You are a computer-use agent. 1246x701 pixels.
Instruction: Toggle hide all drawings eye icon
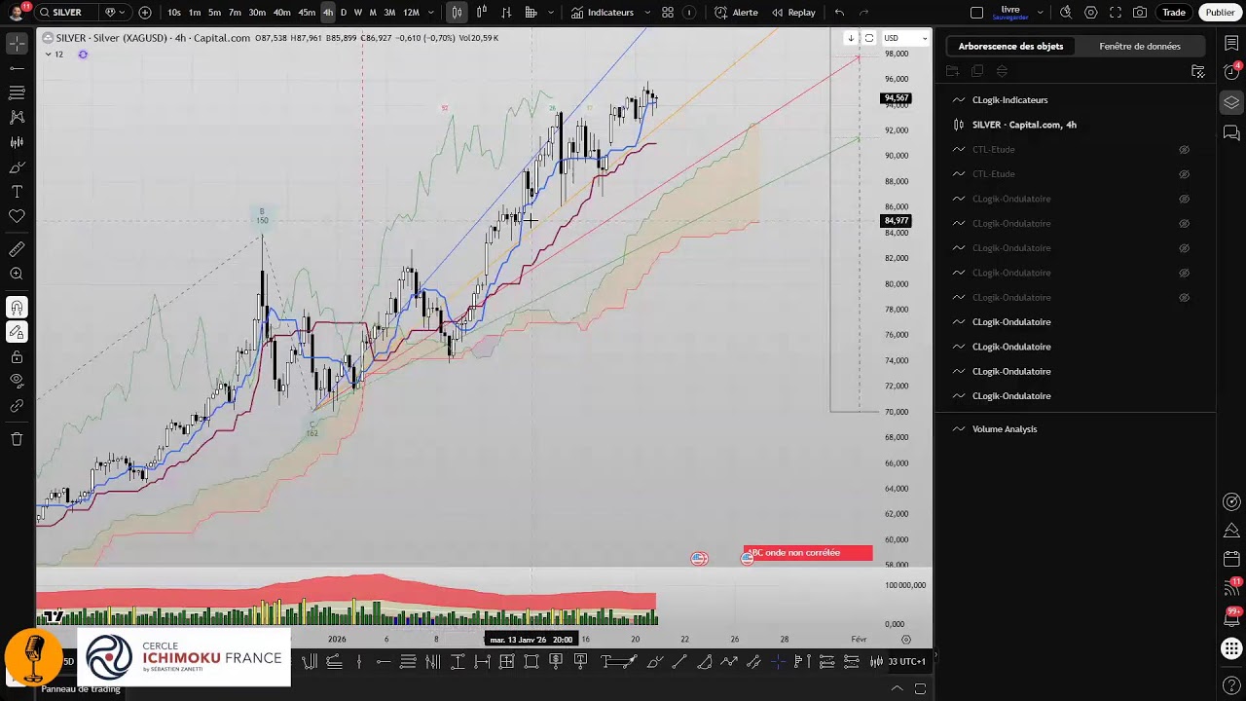(17, 380)
